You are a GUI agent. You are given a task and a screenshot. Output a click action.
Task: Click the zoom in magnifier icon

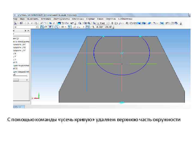tap(85, 23)
